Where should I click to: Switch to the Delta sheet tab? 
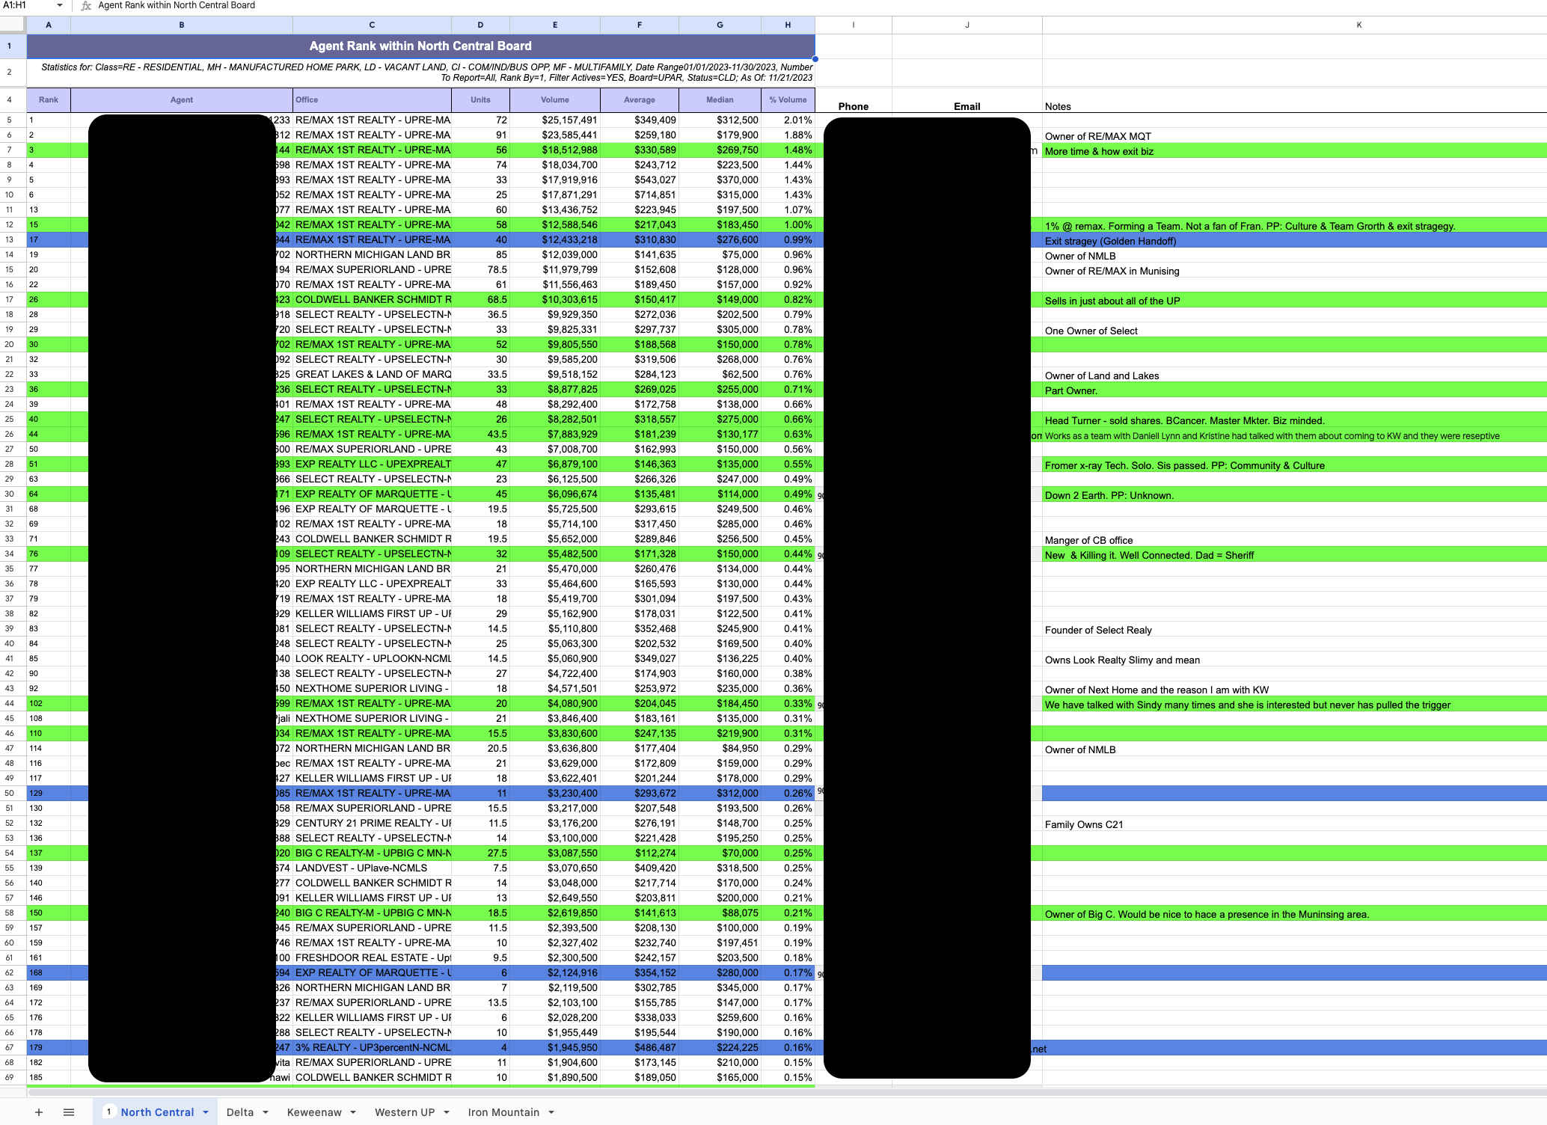click(x=239, y=1112)
